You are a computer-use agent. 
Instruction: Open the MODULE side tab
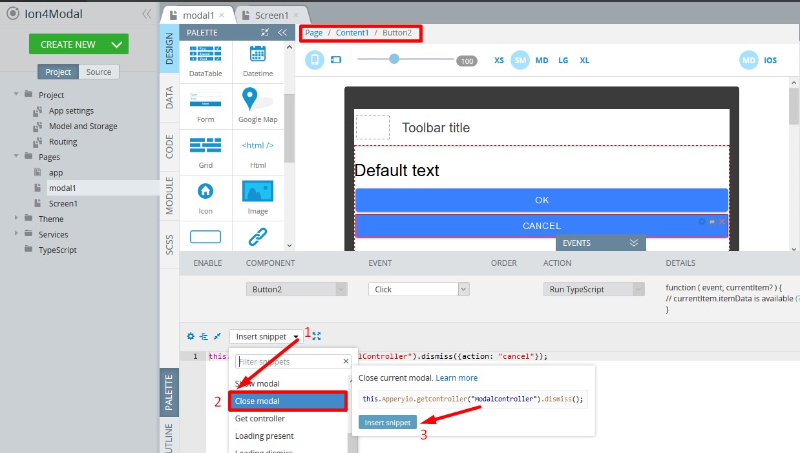click(169, 196)
